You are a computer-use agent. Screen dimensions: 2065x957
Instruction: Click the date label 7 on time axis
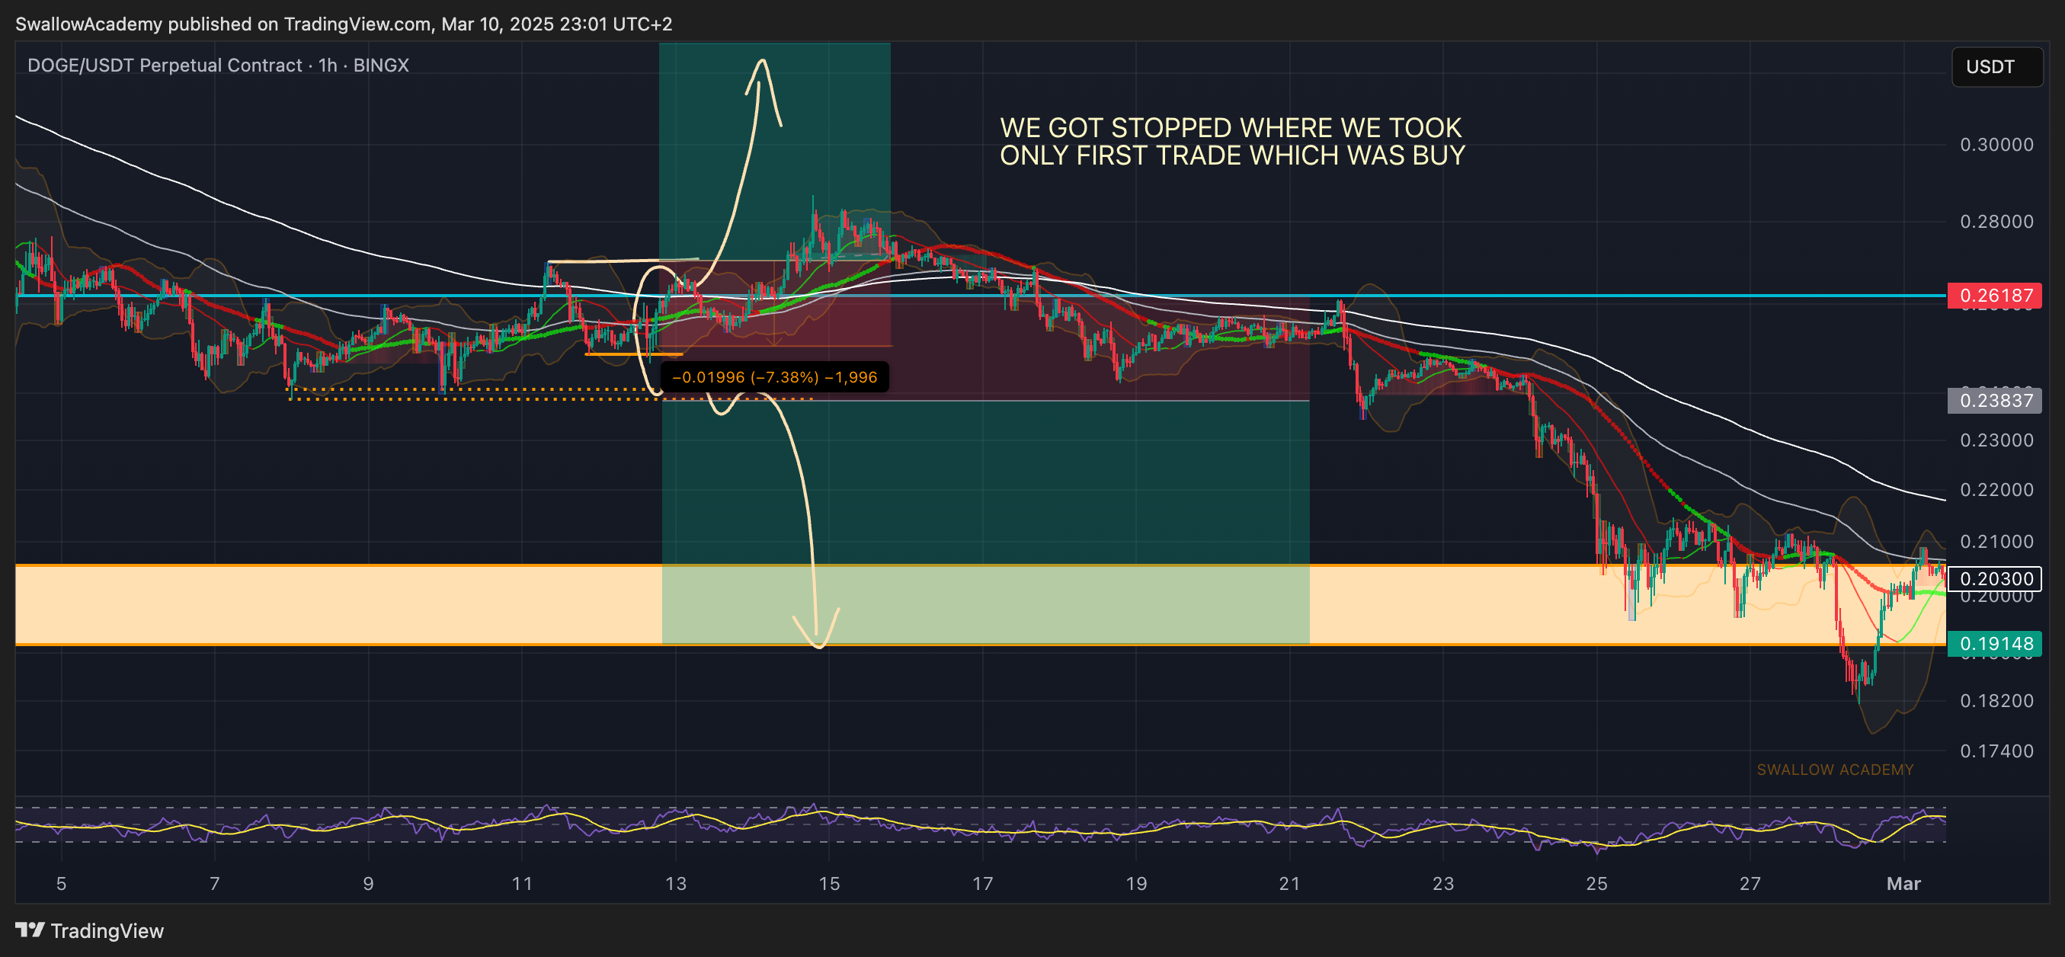point(214,883)
